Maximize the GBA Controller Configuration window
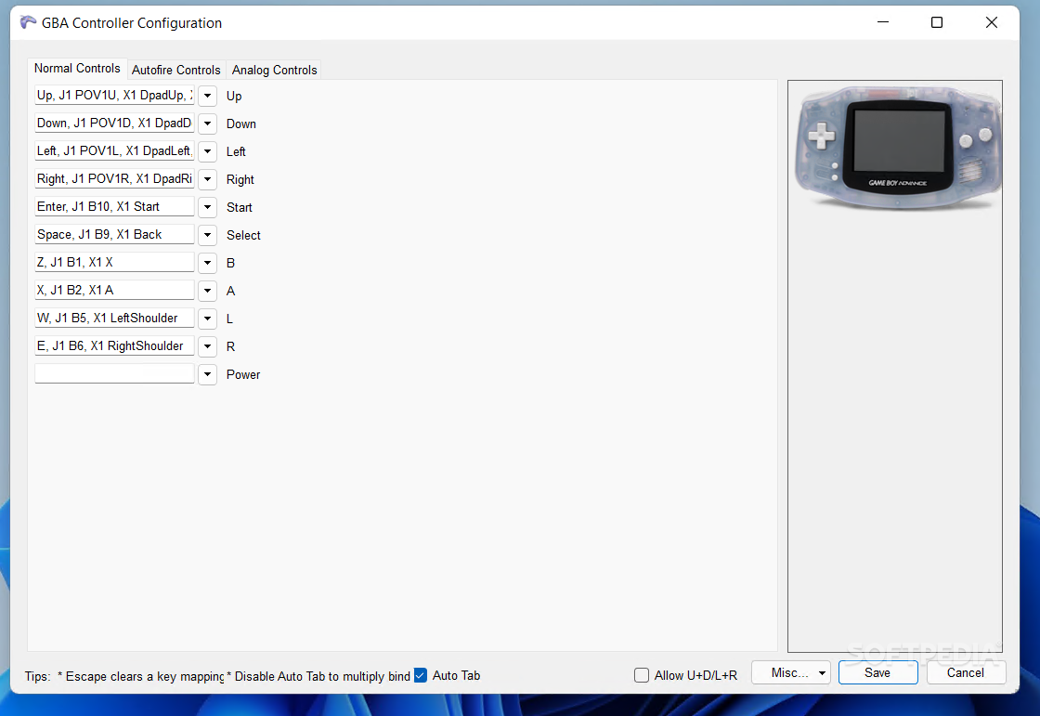 point(937,22)
